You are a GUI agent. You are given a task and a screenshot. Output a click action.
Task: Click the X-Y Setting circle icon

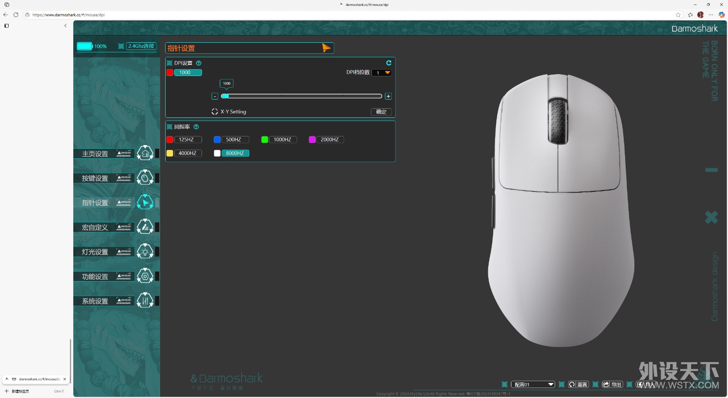215,111
